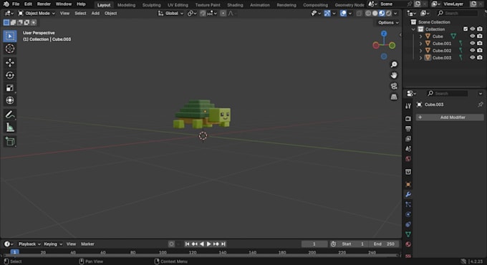Open the Object Data properties tab
Viewport: 487px width, 265px height.
(408, 234)
